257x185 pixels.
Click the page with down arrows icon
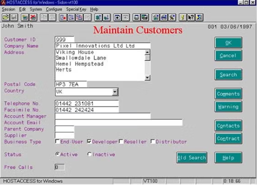(x=71, y=17)
